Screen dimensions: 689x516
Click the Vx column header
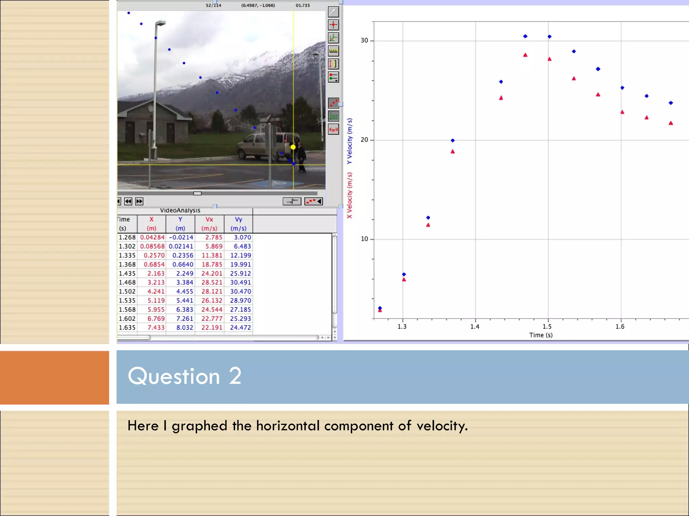[x=209, y=223]
